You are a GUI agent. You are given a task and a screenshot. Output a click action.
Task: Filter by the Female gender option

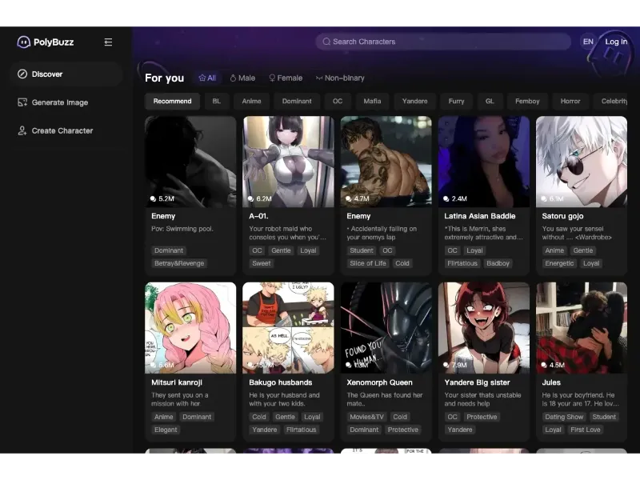[x=286, y=78]
